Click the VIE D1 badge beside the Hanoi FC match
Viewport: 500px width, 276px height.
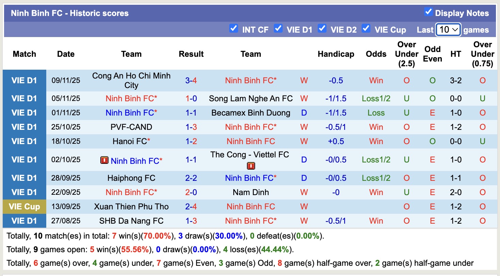click(24, 141)
